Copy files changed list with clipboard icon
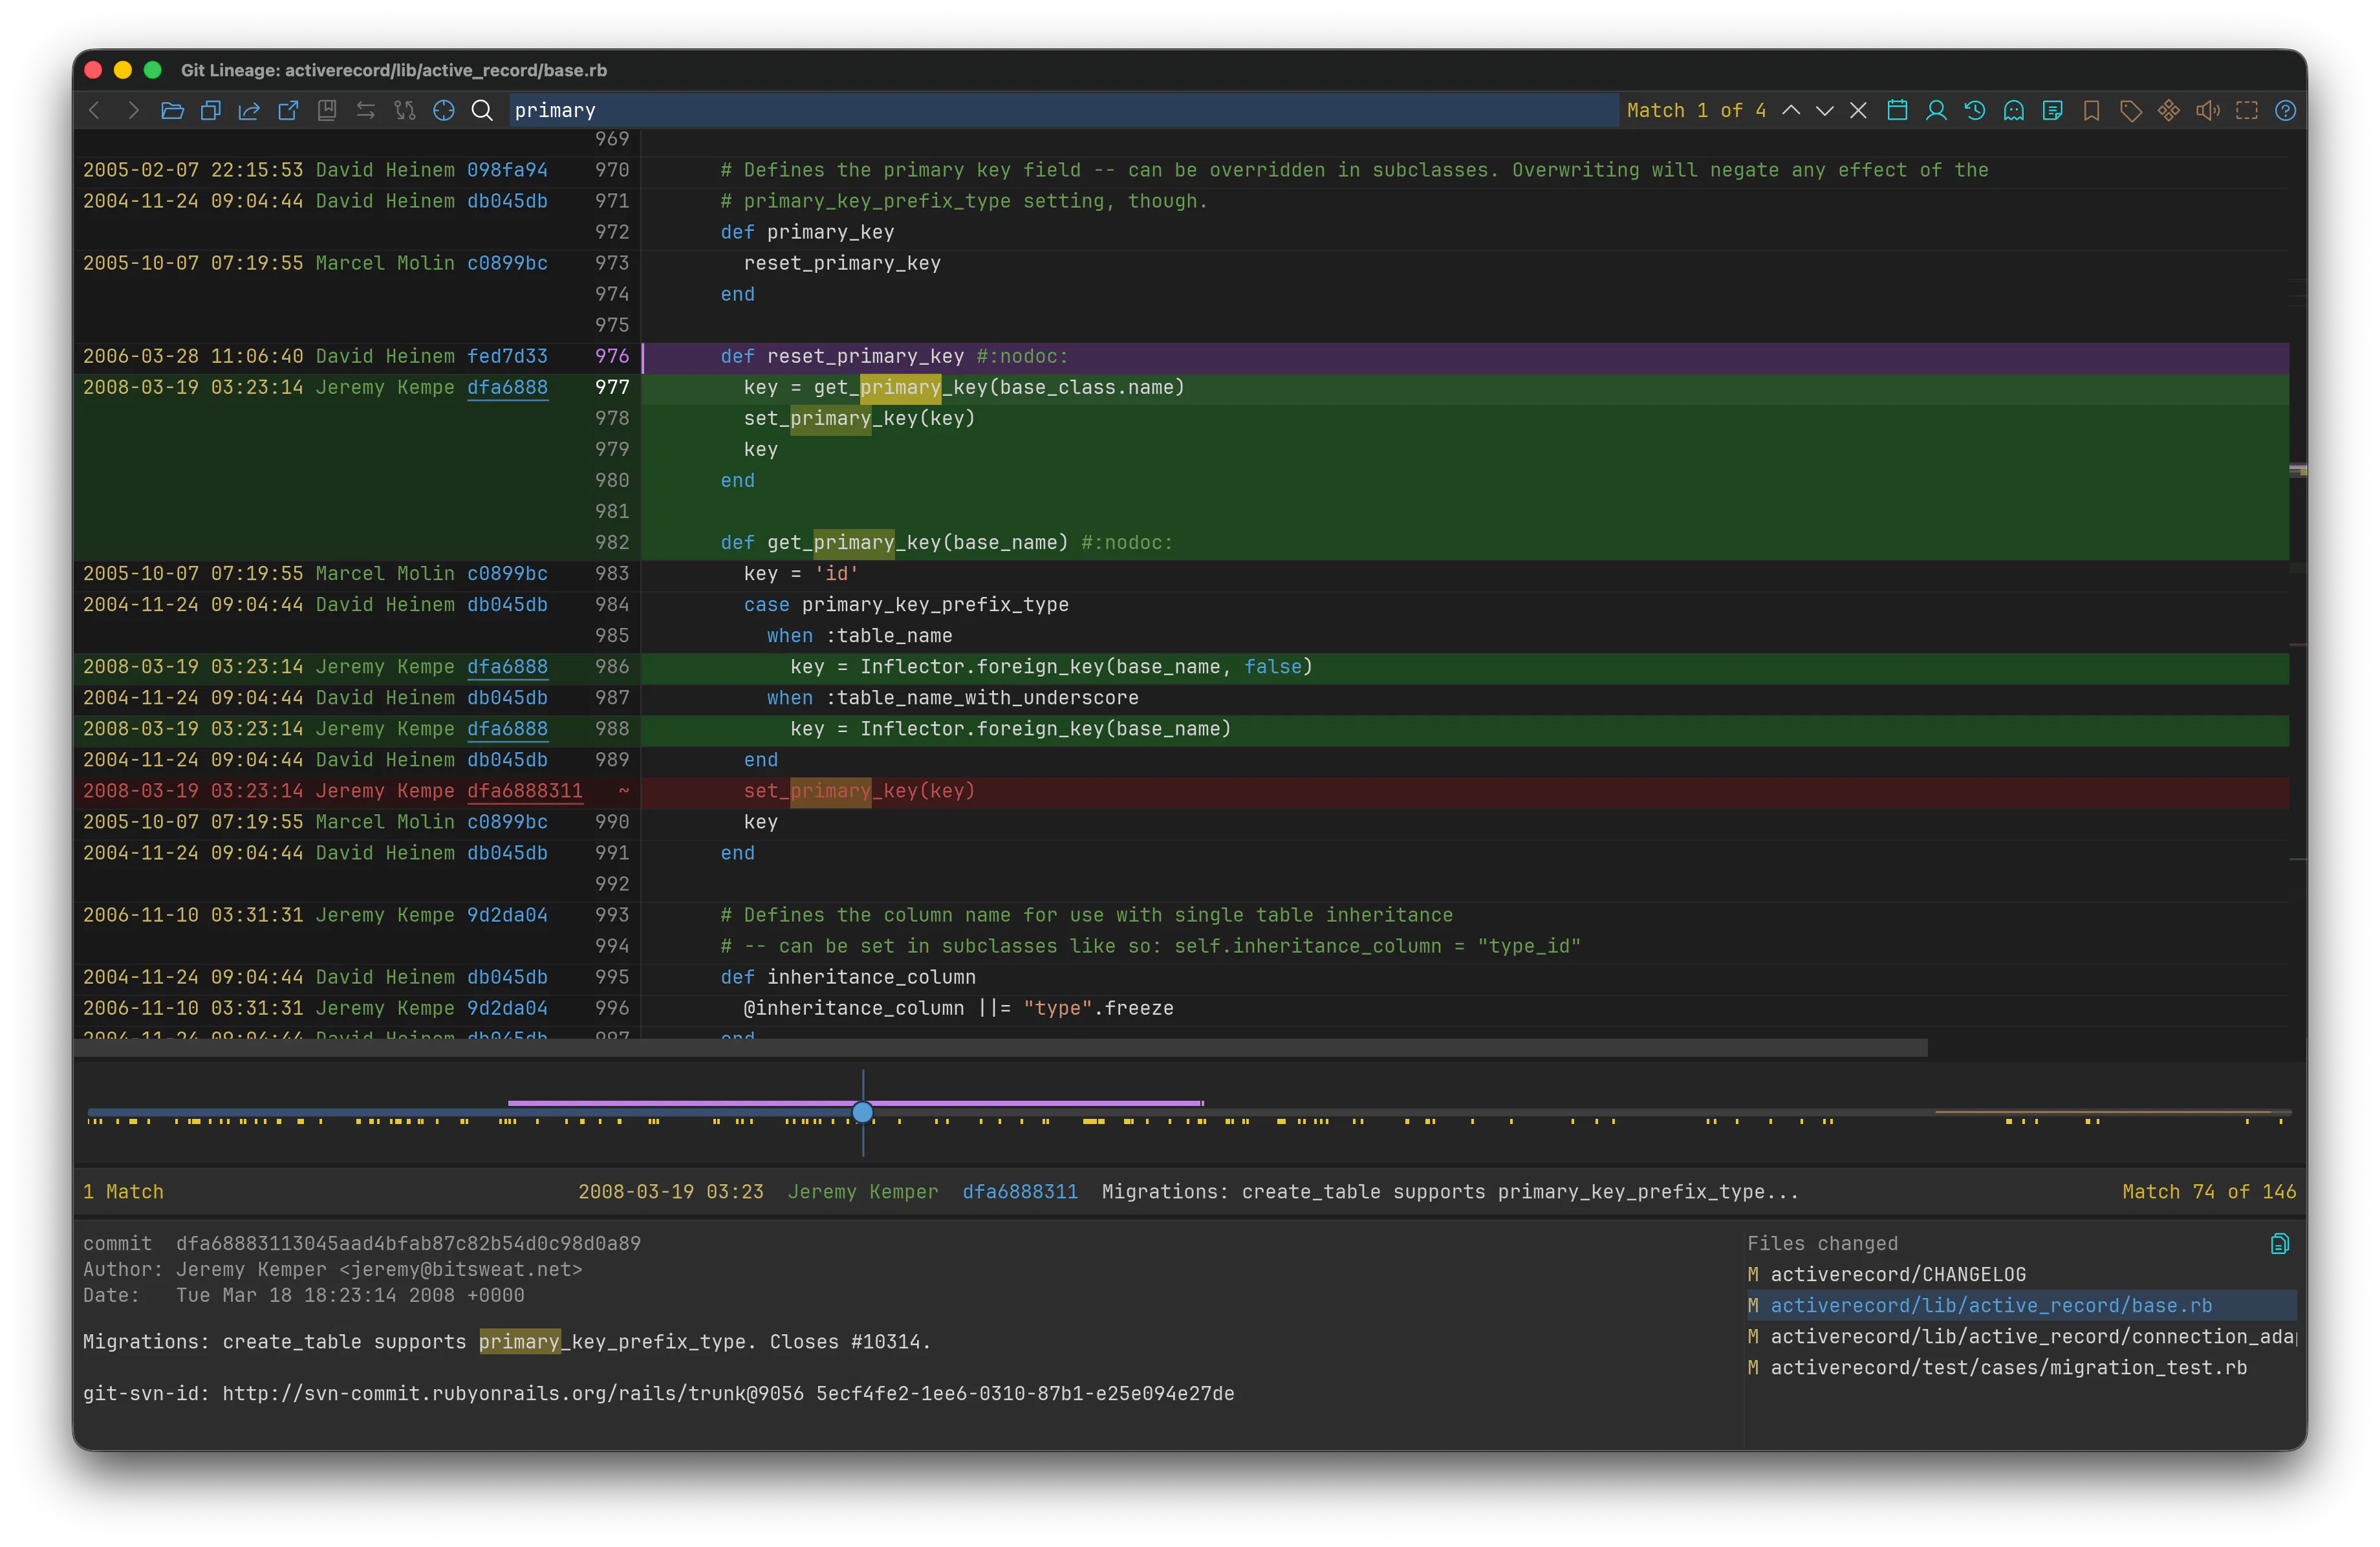 pyautogui.click(x=2279, y=1243)
